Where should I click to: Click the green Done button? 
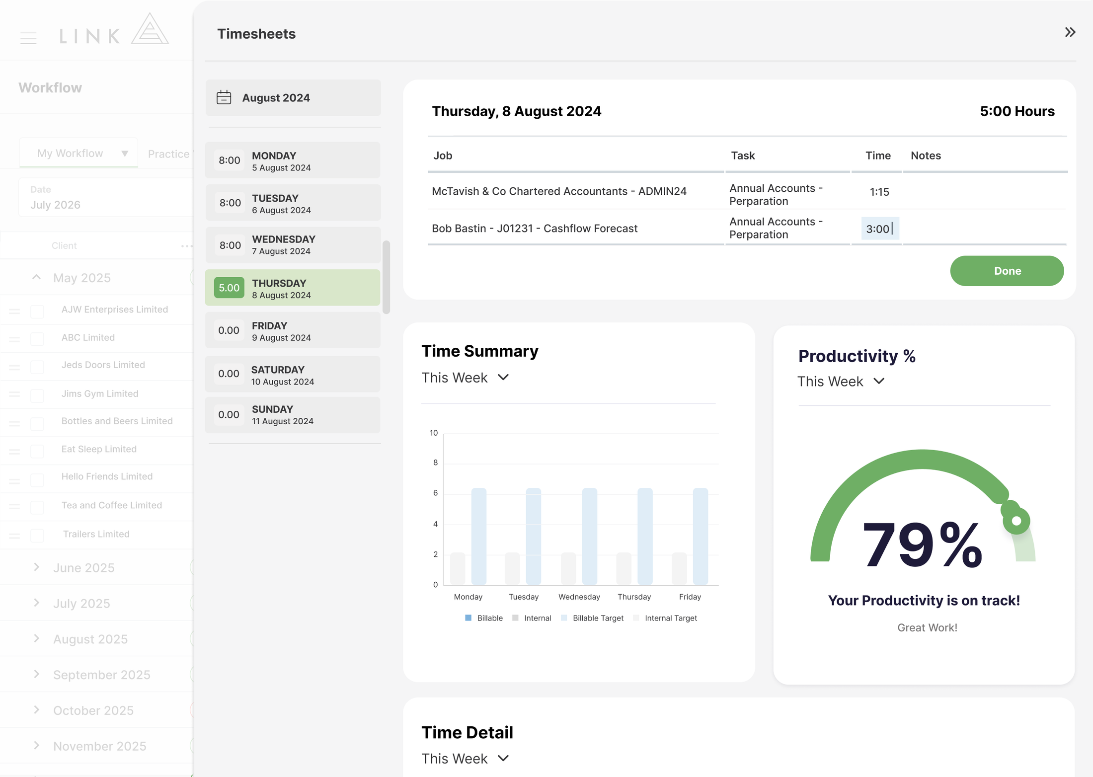pyautogui.click(x=1007, y=271)
